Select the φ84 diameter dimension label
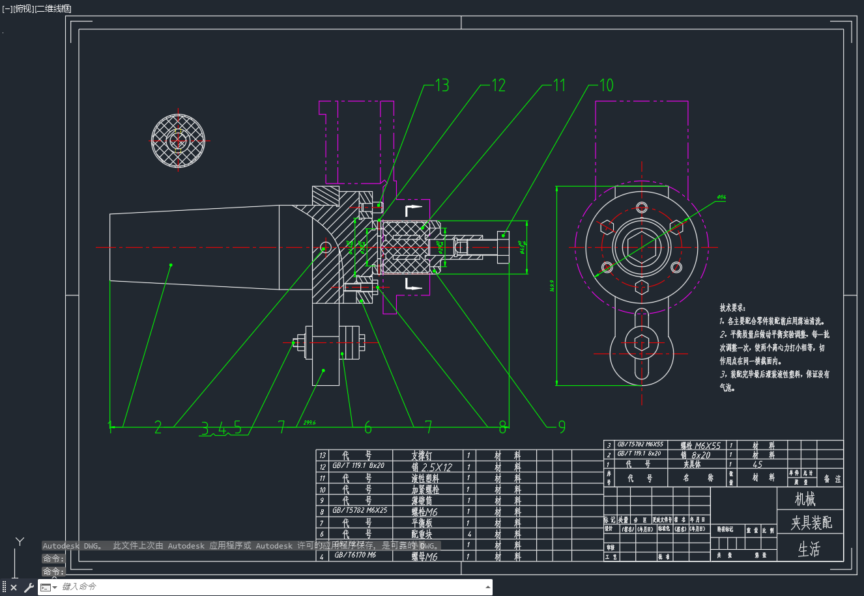This screenshot has height=596, width=864. (721, 196)
